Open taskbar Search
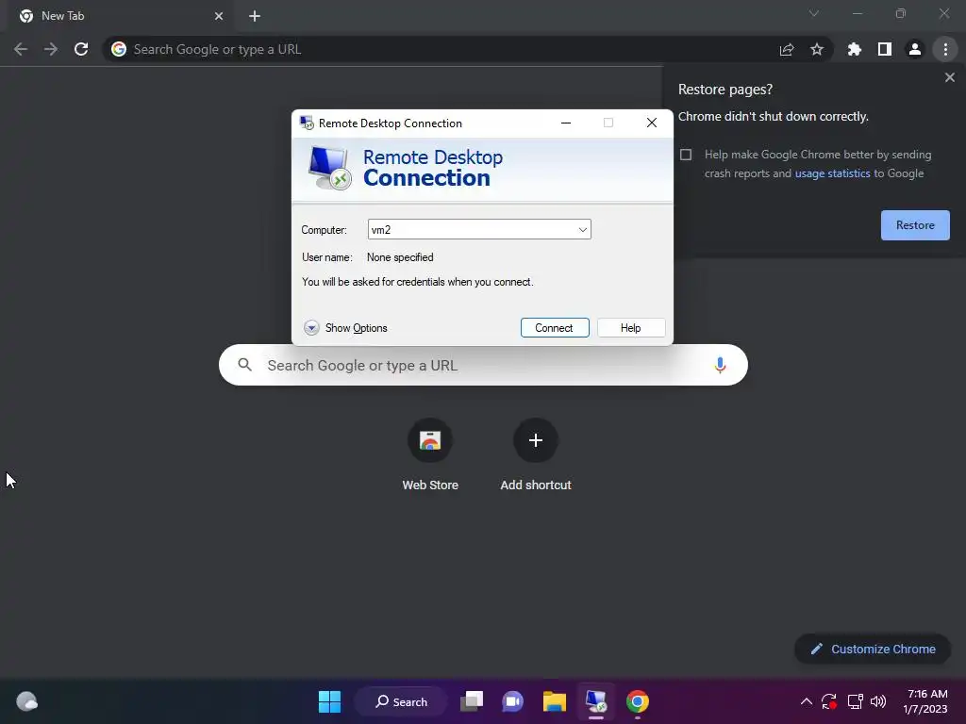The width and height of the screenshot is (966, 724). pyautogui.click(x=401, y=701)
